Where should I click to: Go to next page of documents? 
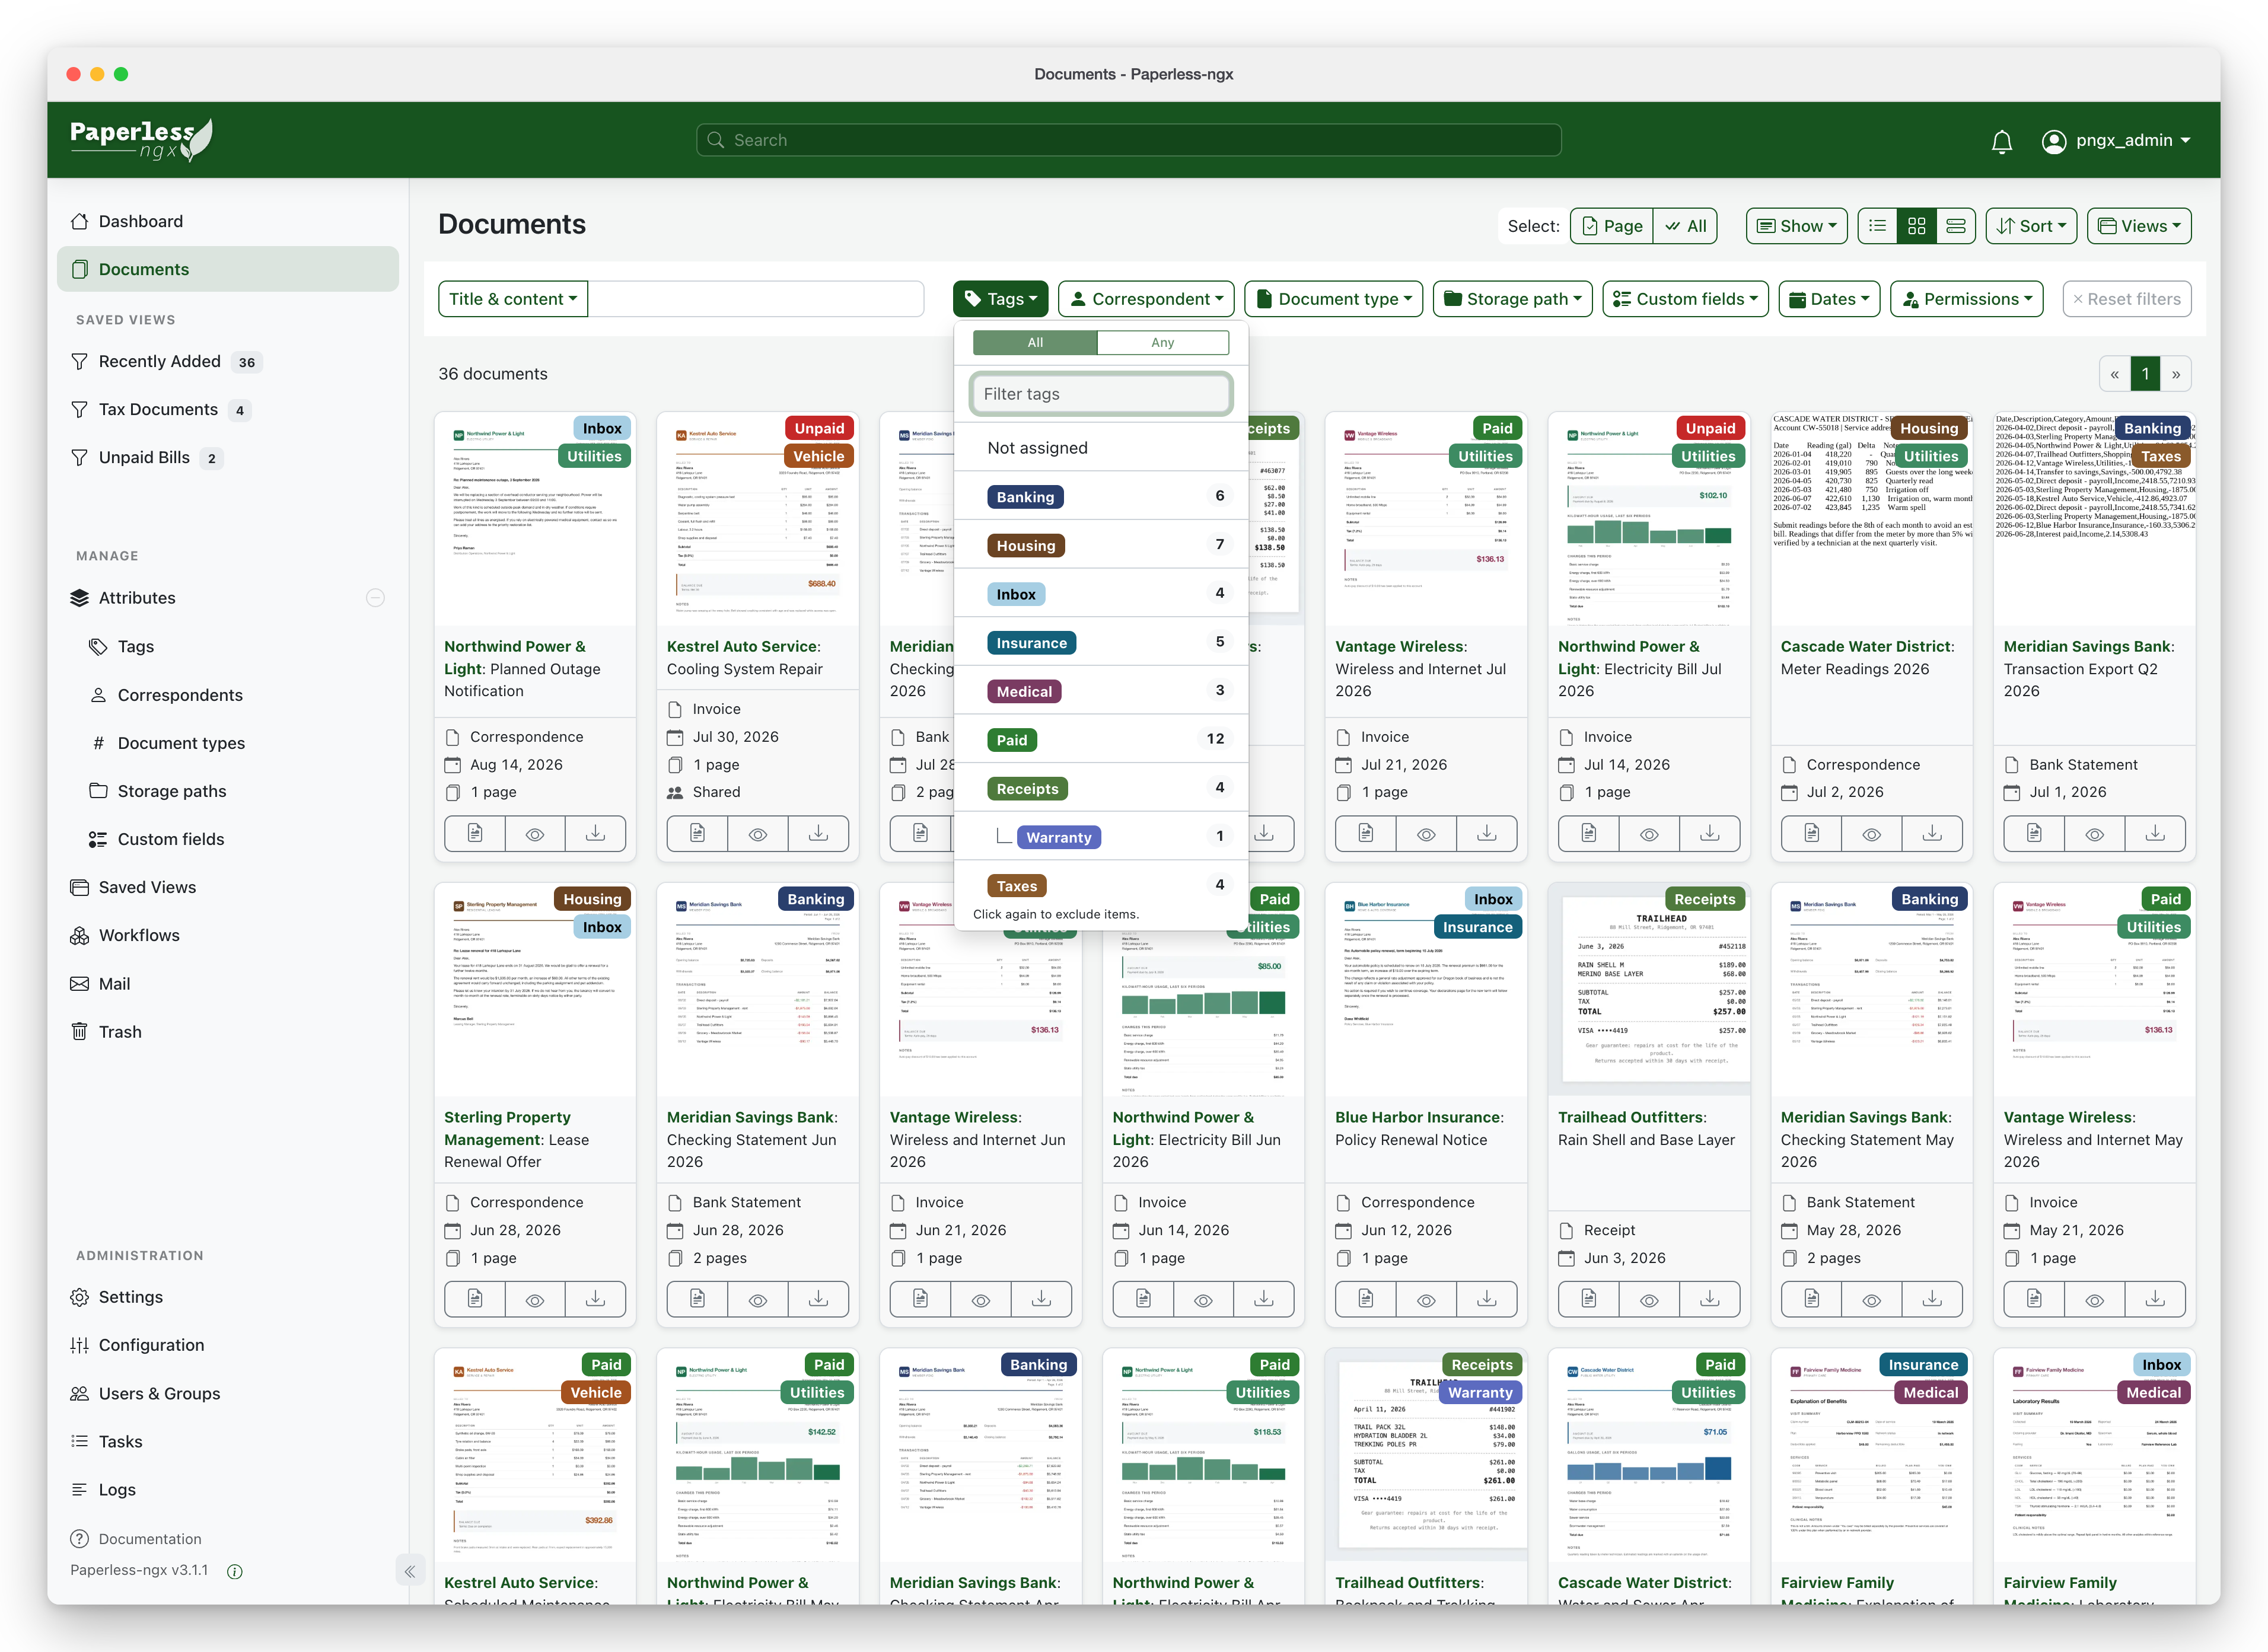(2176, 374)
